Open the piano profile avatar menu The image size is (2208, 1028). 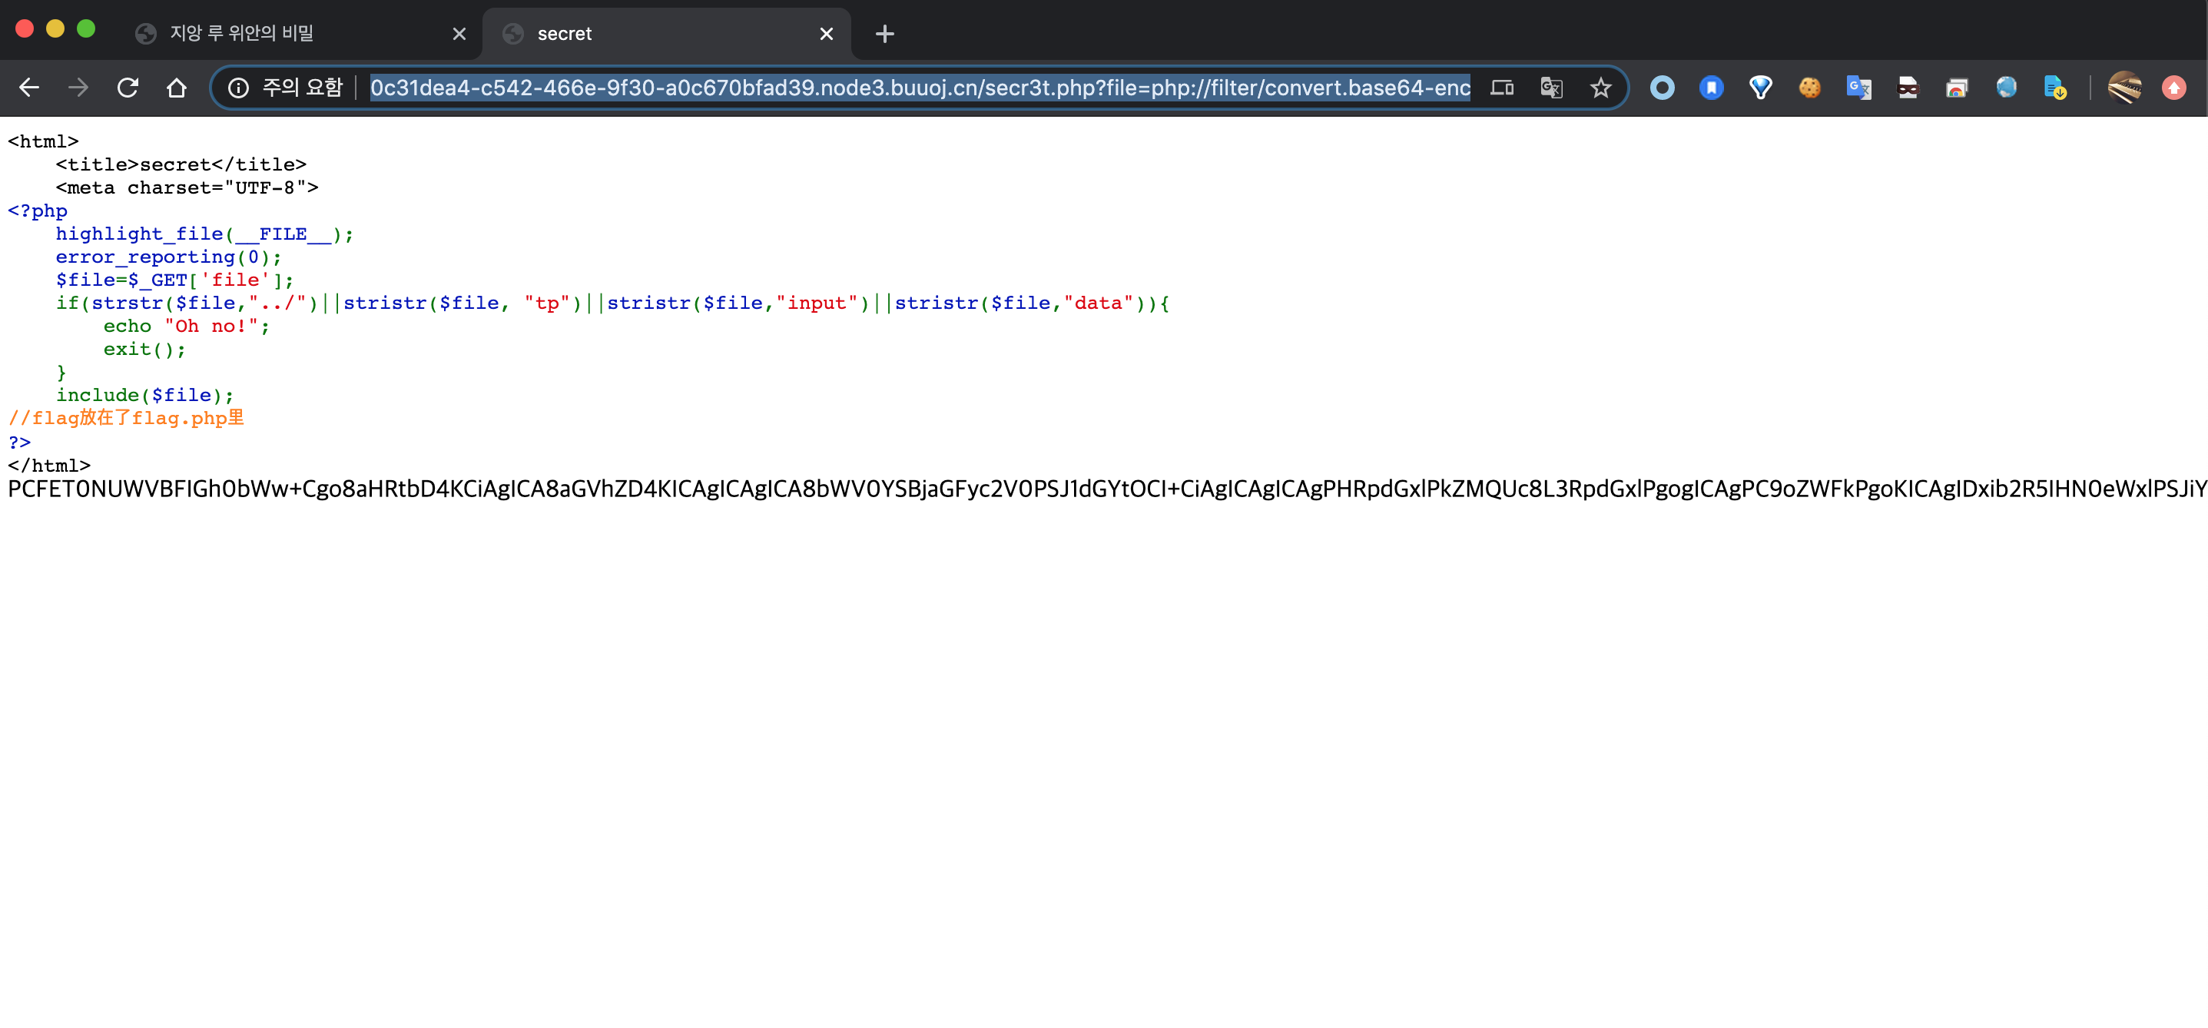pyautogui.click(x=2125, y=88)
